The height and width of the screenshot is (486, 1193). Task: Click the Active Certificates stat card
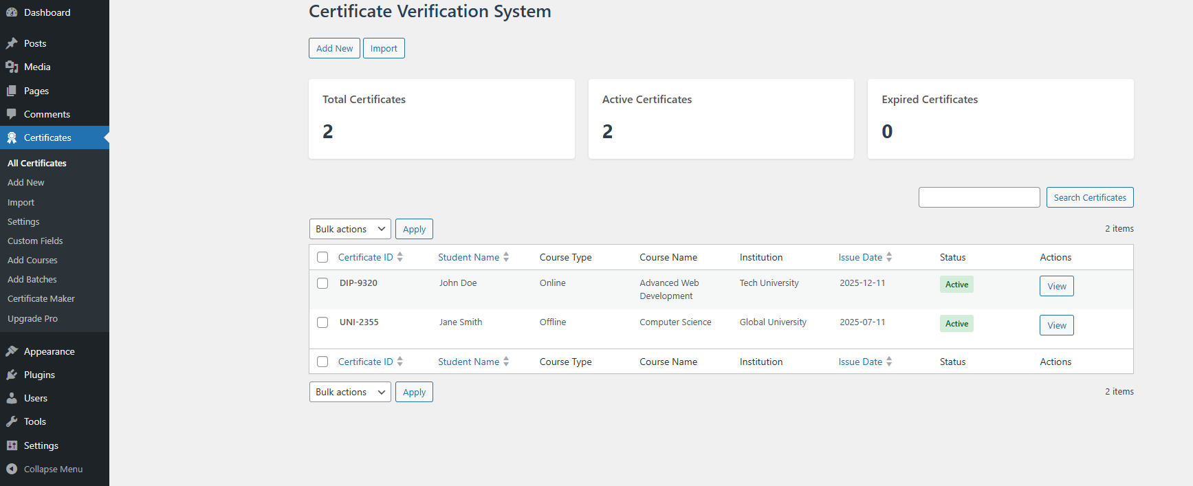pos(721,119)
